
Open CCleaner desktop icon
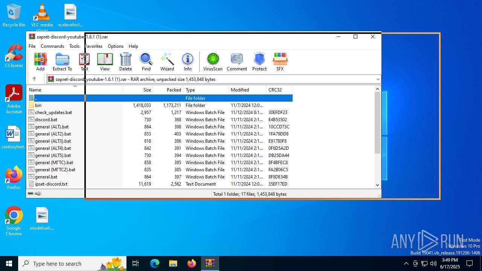click(14, 56)
